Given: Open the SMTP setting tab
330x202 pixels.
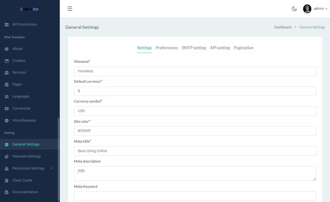Looking at the screenshot, I should (194, 48).
